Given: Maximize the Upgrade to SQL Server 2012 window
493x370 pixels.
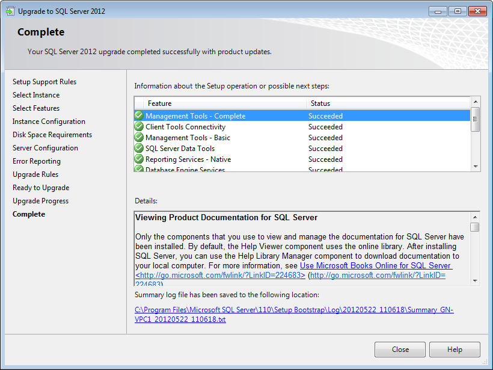Looking at the screenshot, I should (x=458, y=11).
